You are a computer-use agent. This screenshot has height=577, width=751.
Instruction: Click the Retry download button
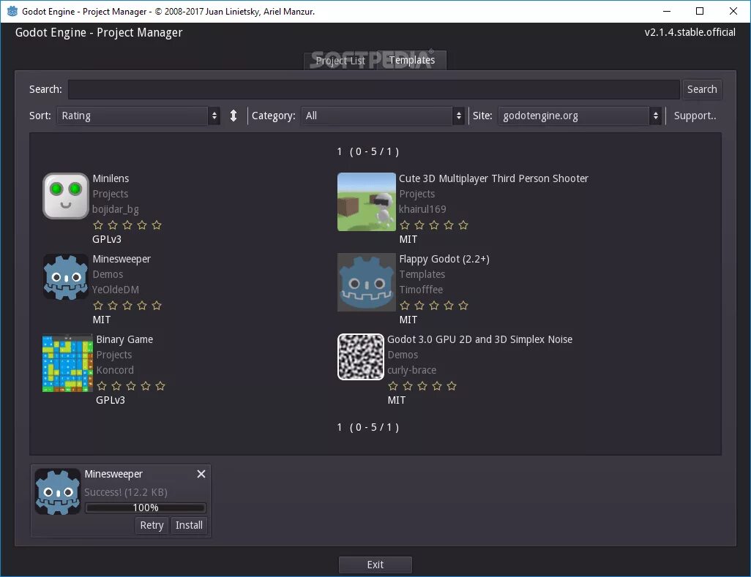152,525
